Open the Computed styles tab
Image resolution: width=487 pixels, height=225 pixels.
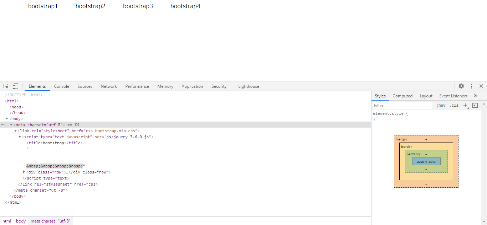tap(402, 96)
